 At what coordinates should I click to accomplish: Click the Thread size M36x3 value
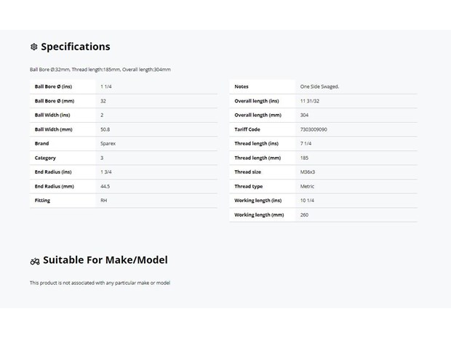coord(308,172)
